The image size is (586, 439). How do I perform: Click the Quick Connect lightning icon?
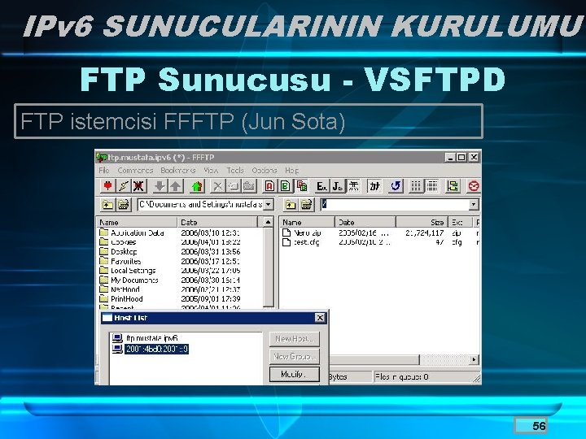tap(124, 186)
